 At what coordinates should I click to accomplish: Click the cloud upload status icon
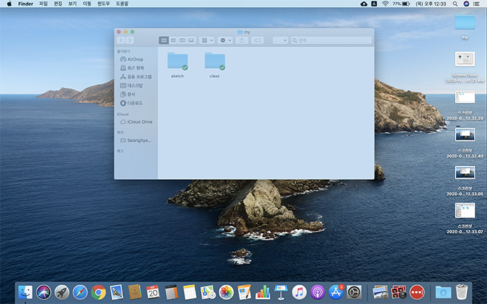[x=364, y=3]
